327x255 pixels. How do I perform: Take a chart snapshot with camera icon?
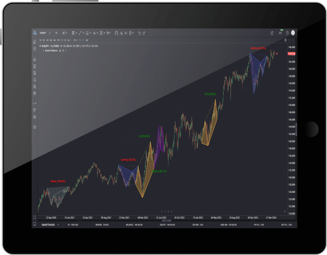[35, 127]
